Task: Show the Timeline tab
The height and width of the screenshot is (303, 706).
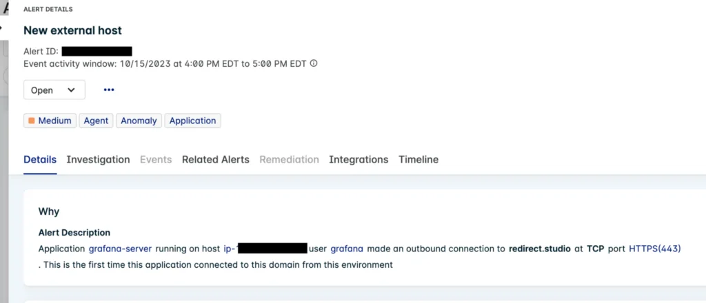Action: point(418,159)
